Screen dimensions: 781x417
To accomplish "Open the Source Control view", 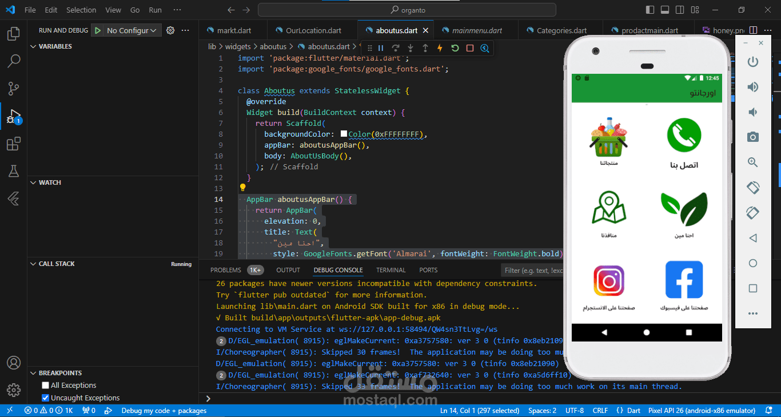I will click(13, 89).
